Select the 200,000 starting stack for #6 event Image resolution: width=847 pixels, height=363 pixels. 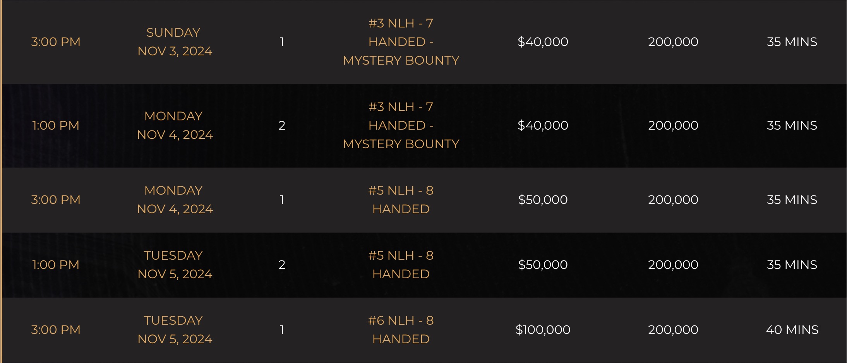coord(673,330)
